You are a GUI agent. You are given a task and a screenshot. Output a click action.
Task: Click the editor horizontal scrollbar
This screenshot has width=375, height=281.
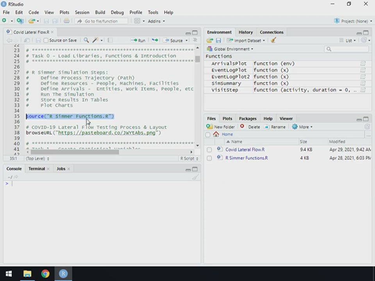74,152
